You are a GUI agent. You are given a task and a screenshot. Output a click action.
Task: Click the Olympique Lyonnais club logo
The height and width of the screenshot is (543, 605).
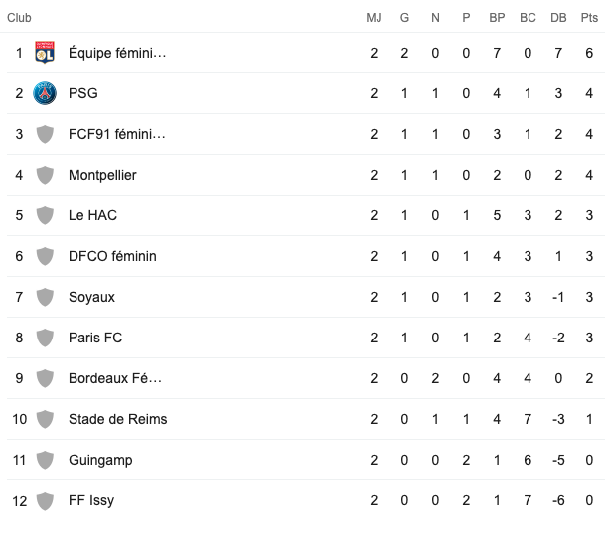click(45, 53)
